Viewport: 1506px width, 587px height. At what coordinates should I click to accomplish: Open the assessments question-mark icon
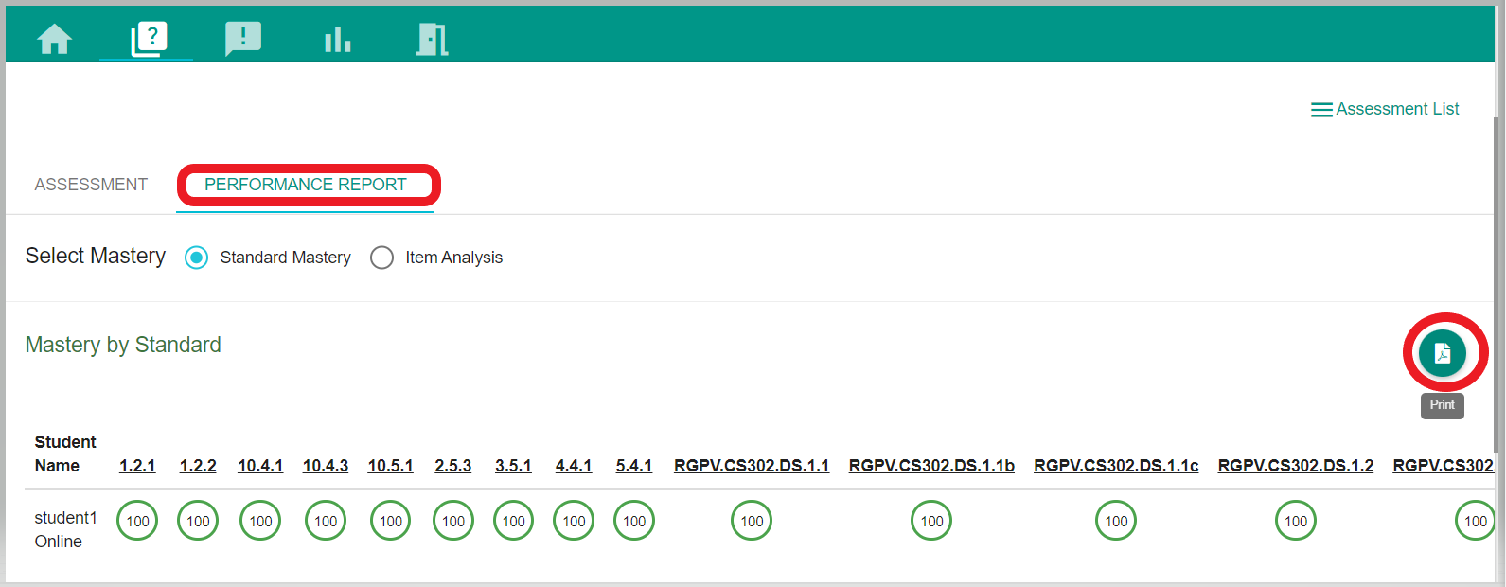tap(149, 39)
